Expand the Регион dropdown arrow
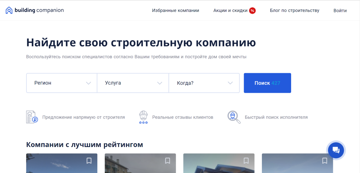Screen dimensions: 360x173 [88, 83]
